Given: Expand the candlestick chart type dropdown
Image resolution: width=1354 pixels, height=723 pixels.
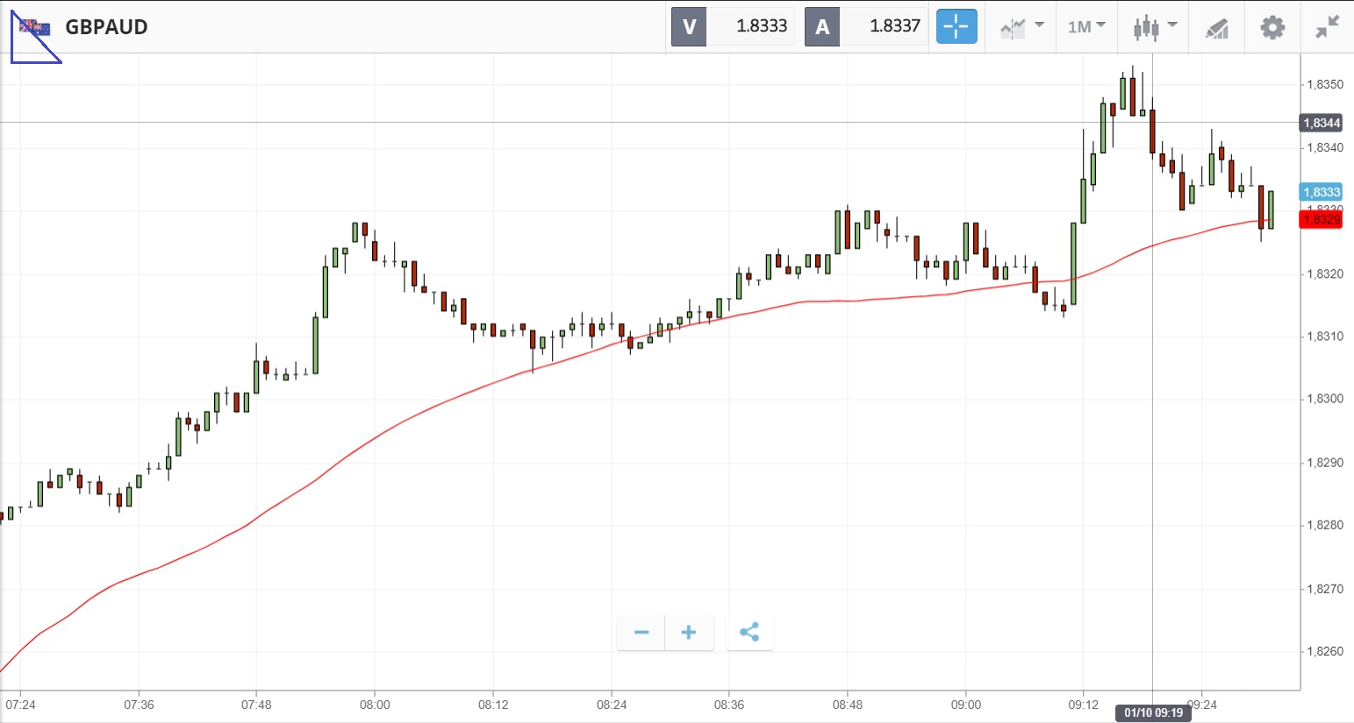Looking at the screenshot, I should point(1153,27).
